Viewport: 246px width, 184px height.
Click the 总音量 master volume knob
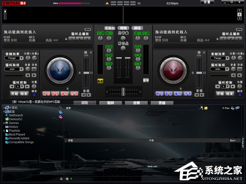click(x=123, y=38)
